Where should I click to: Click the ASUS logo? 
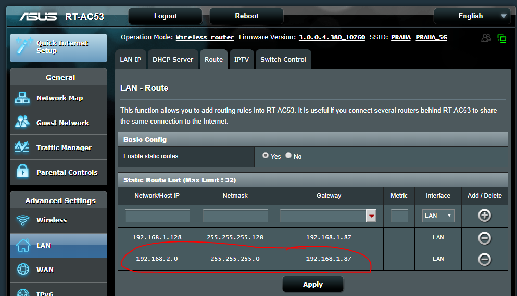pyautogui.click(x=38, y=17)
